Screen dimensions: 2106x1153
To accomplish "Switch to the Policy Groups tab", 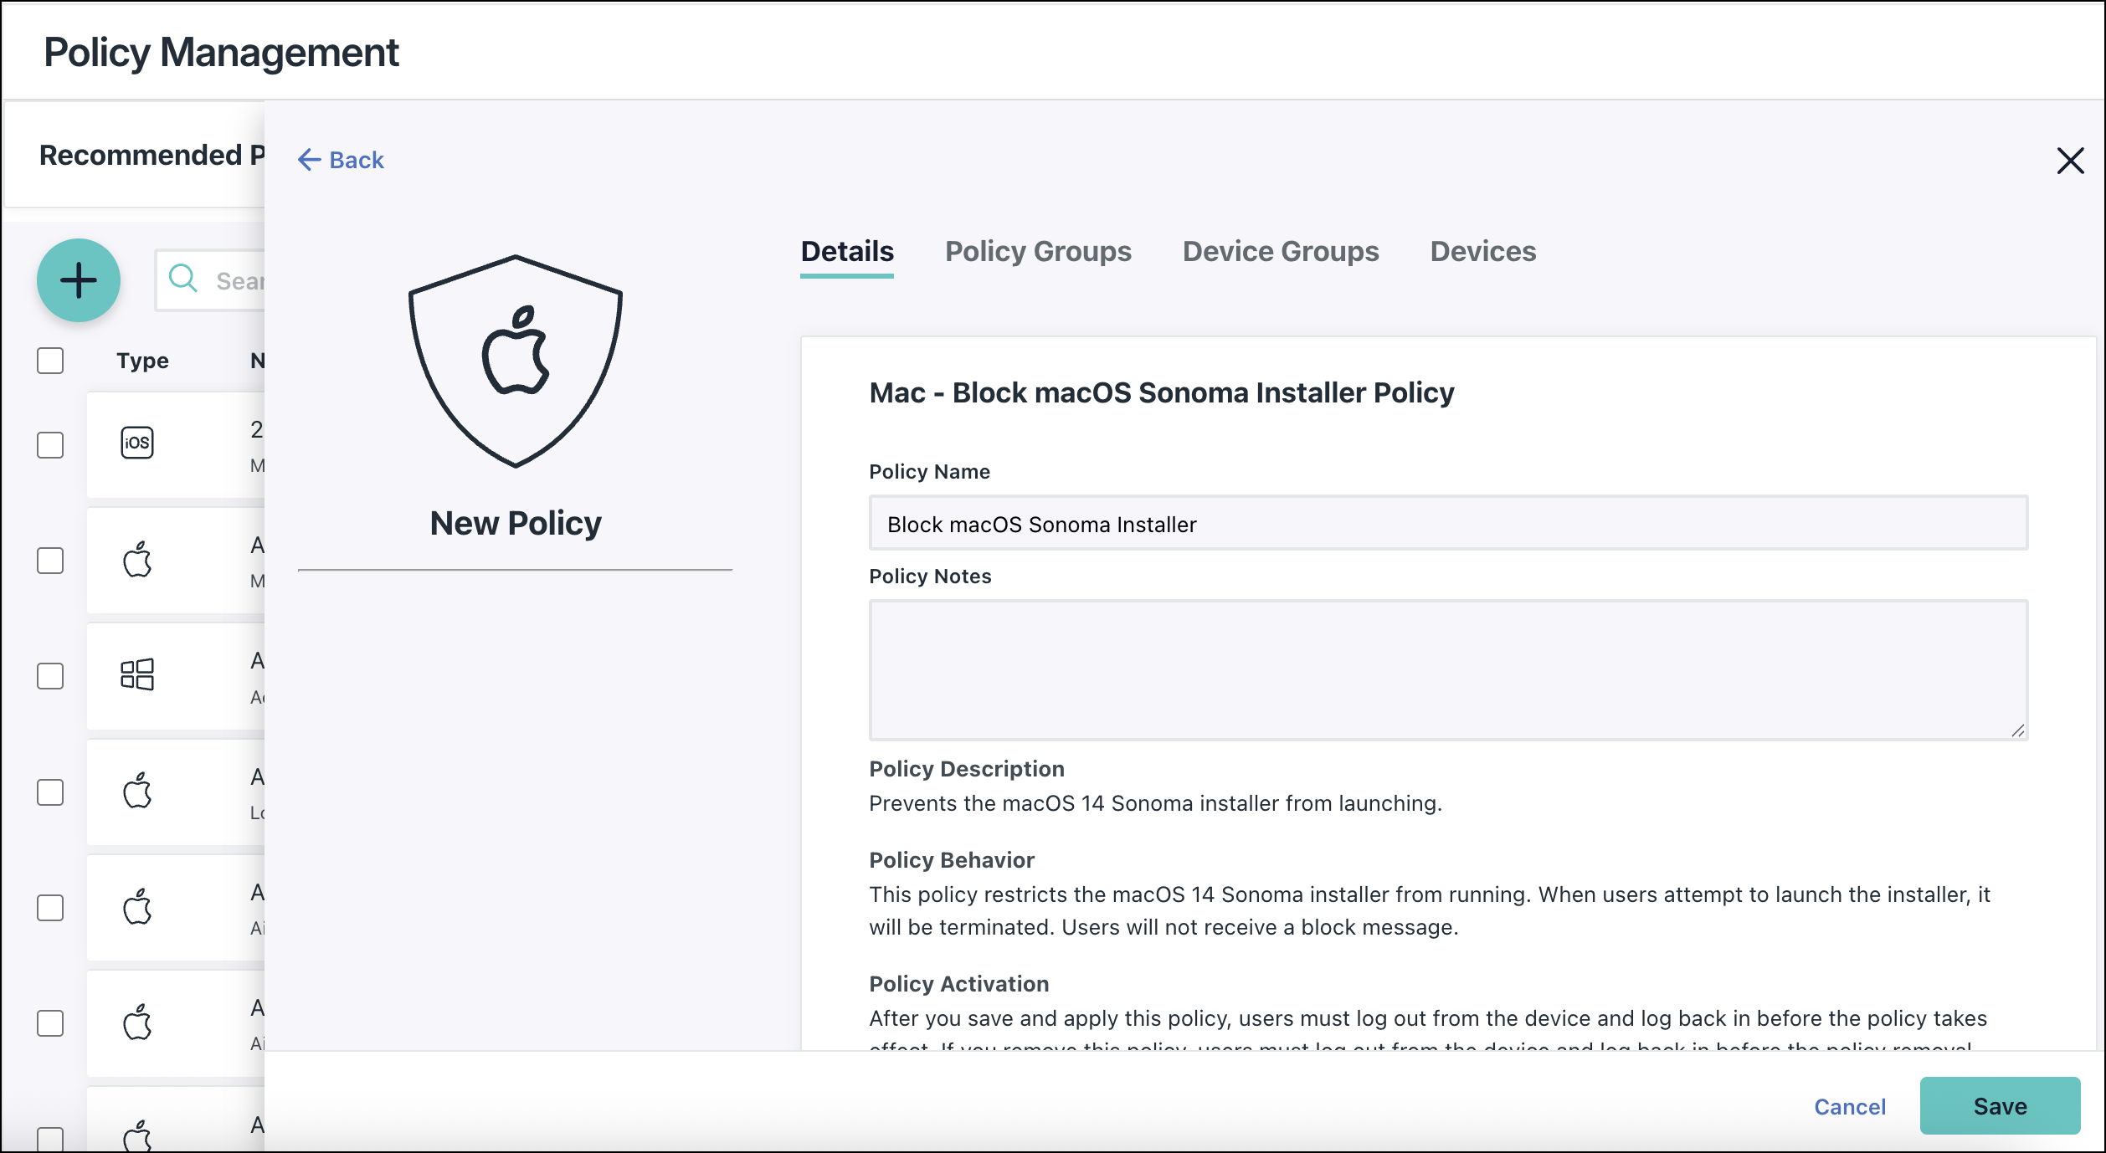I will pos(1038,251).
